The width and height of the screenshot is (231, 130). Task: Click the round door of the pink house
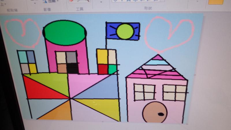[155, 112]
